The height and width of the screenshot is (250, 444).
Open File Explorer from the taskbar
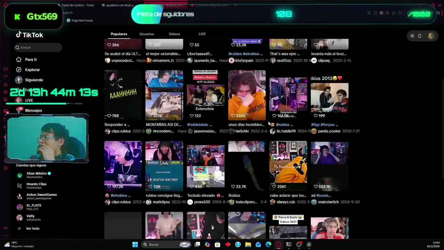[248, 244]
